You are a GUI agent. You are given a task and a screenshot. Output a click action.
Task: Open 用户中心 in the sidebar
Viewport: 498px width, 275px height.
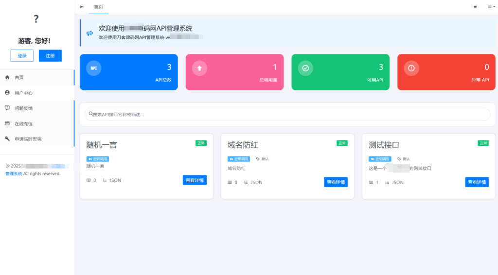(x=37, y=93)
